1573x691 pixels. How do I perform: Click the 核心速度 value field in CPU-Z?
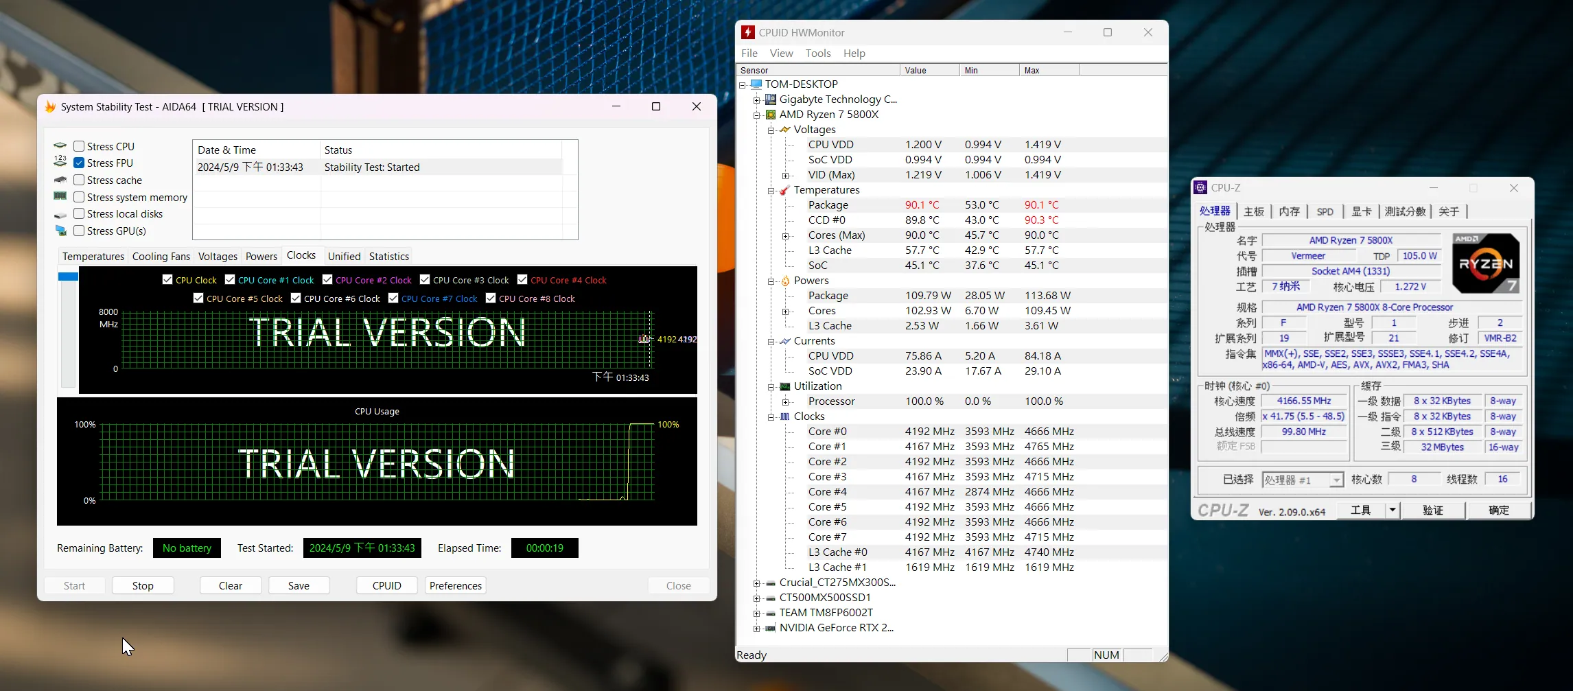[x=1304, y=401]
